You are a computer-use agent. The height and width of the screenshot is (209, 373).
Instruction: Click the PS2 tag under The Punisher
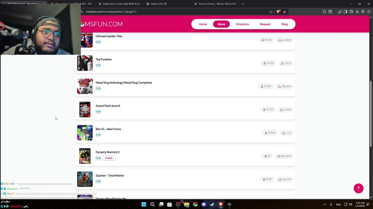[98, 65]
